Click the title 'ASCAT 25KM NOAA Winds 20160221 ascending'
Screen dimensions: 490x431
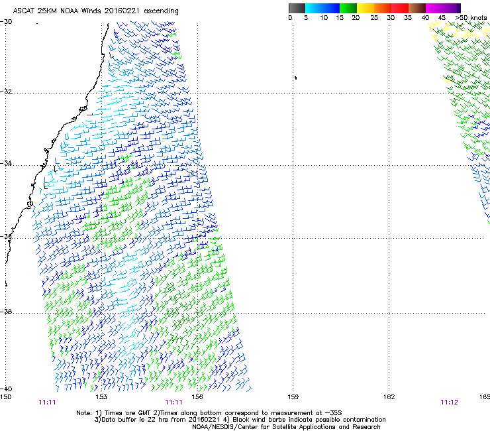(95, 11)
